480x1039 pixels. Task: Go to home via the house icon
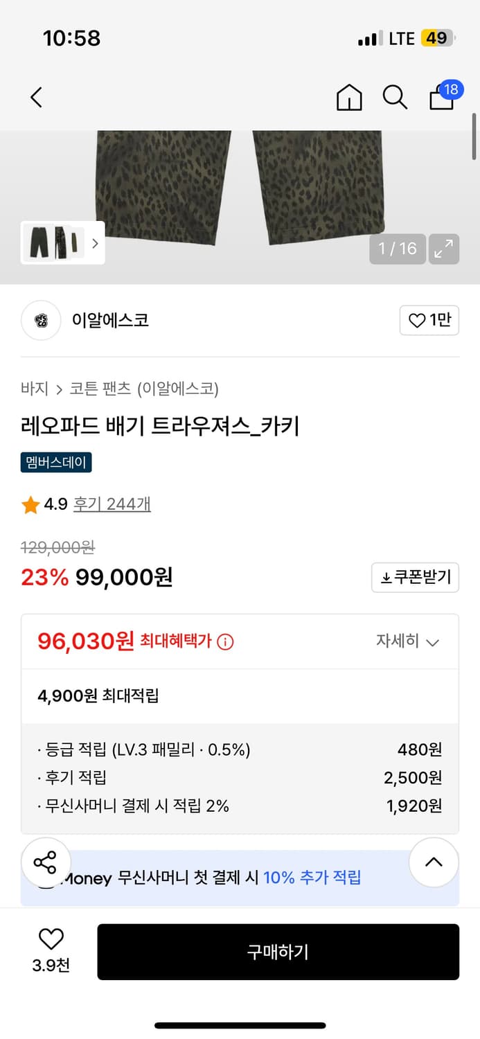349,97
